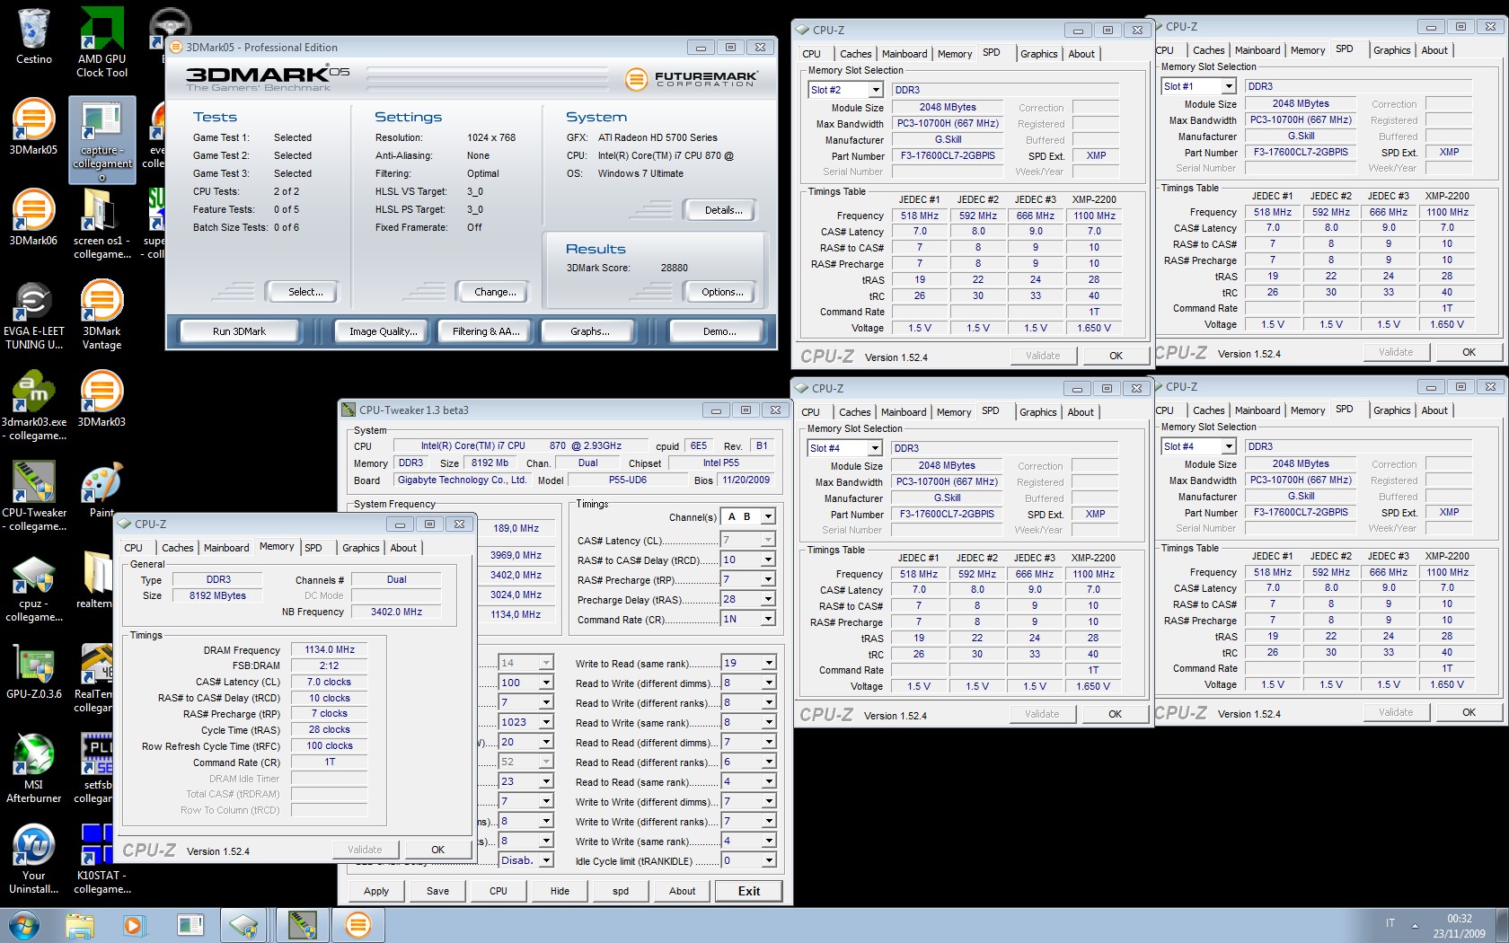Image resolution: width=1509 pixels, height=943 pixels.
Task: Open Filtering & AA... settings
Action: tap(486, 331)
